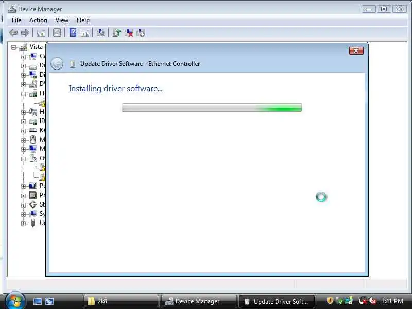Click the security shield tray icon
Viewport: 412px width, 309px height.
click(x=330, y=301)
